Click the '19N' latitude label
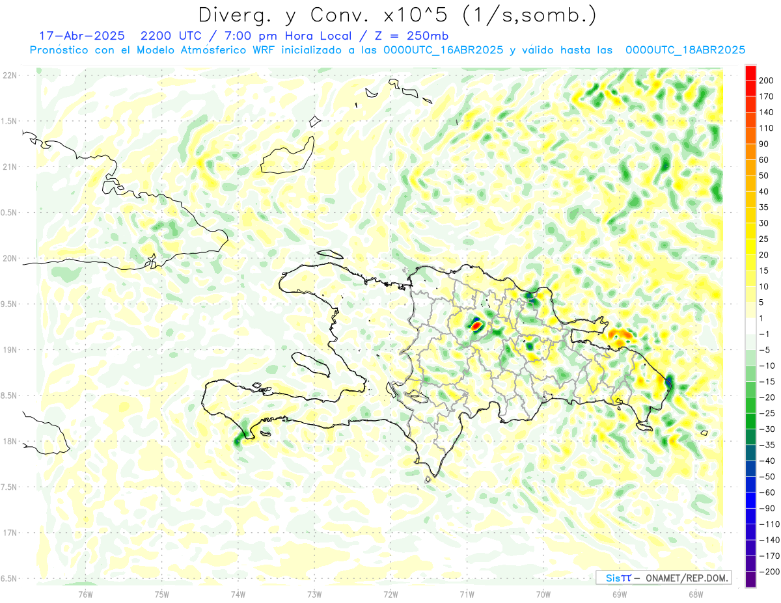This screenshot has width=781, height=603. click(x=10, y=350)
